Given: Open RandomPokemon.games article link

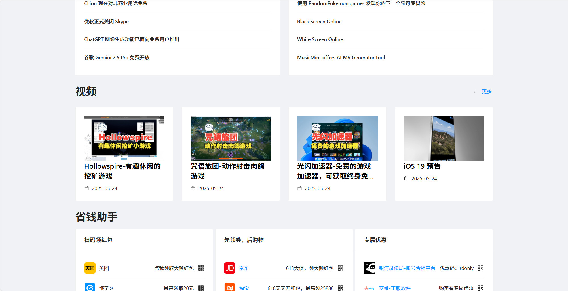Looking at the screenshot, I should pyautogui.click(x=361, y=3).
